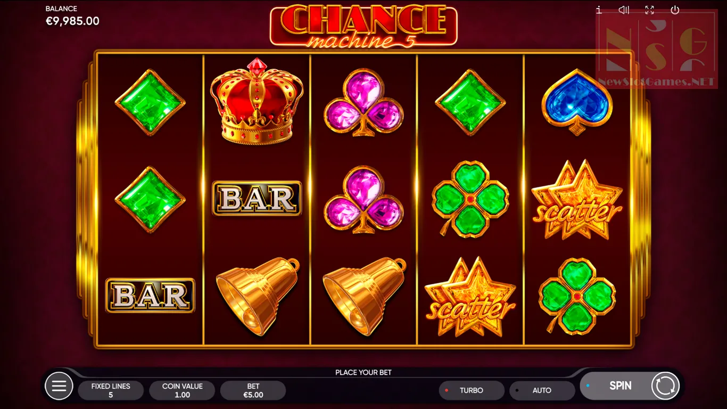Open the Bet amount selector
This screenshot has height=409, width=727.
coord(253,390)
